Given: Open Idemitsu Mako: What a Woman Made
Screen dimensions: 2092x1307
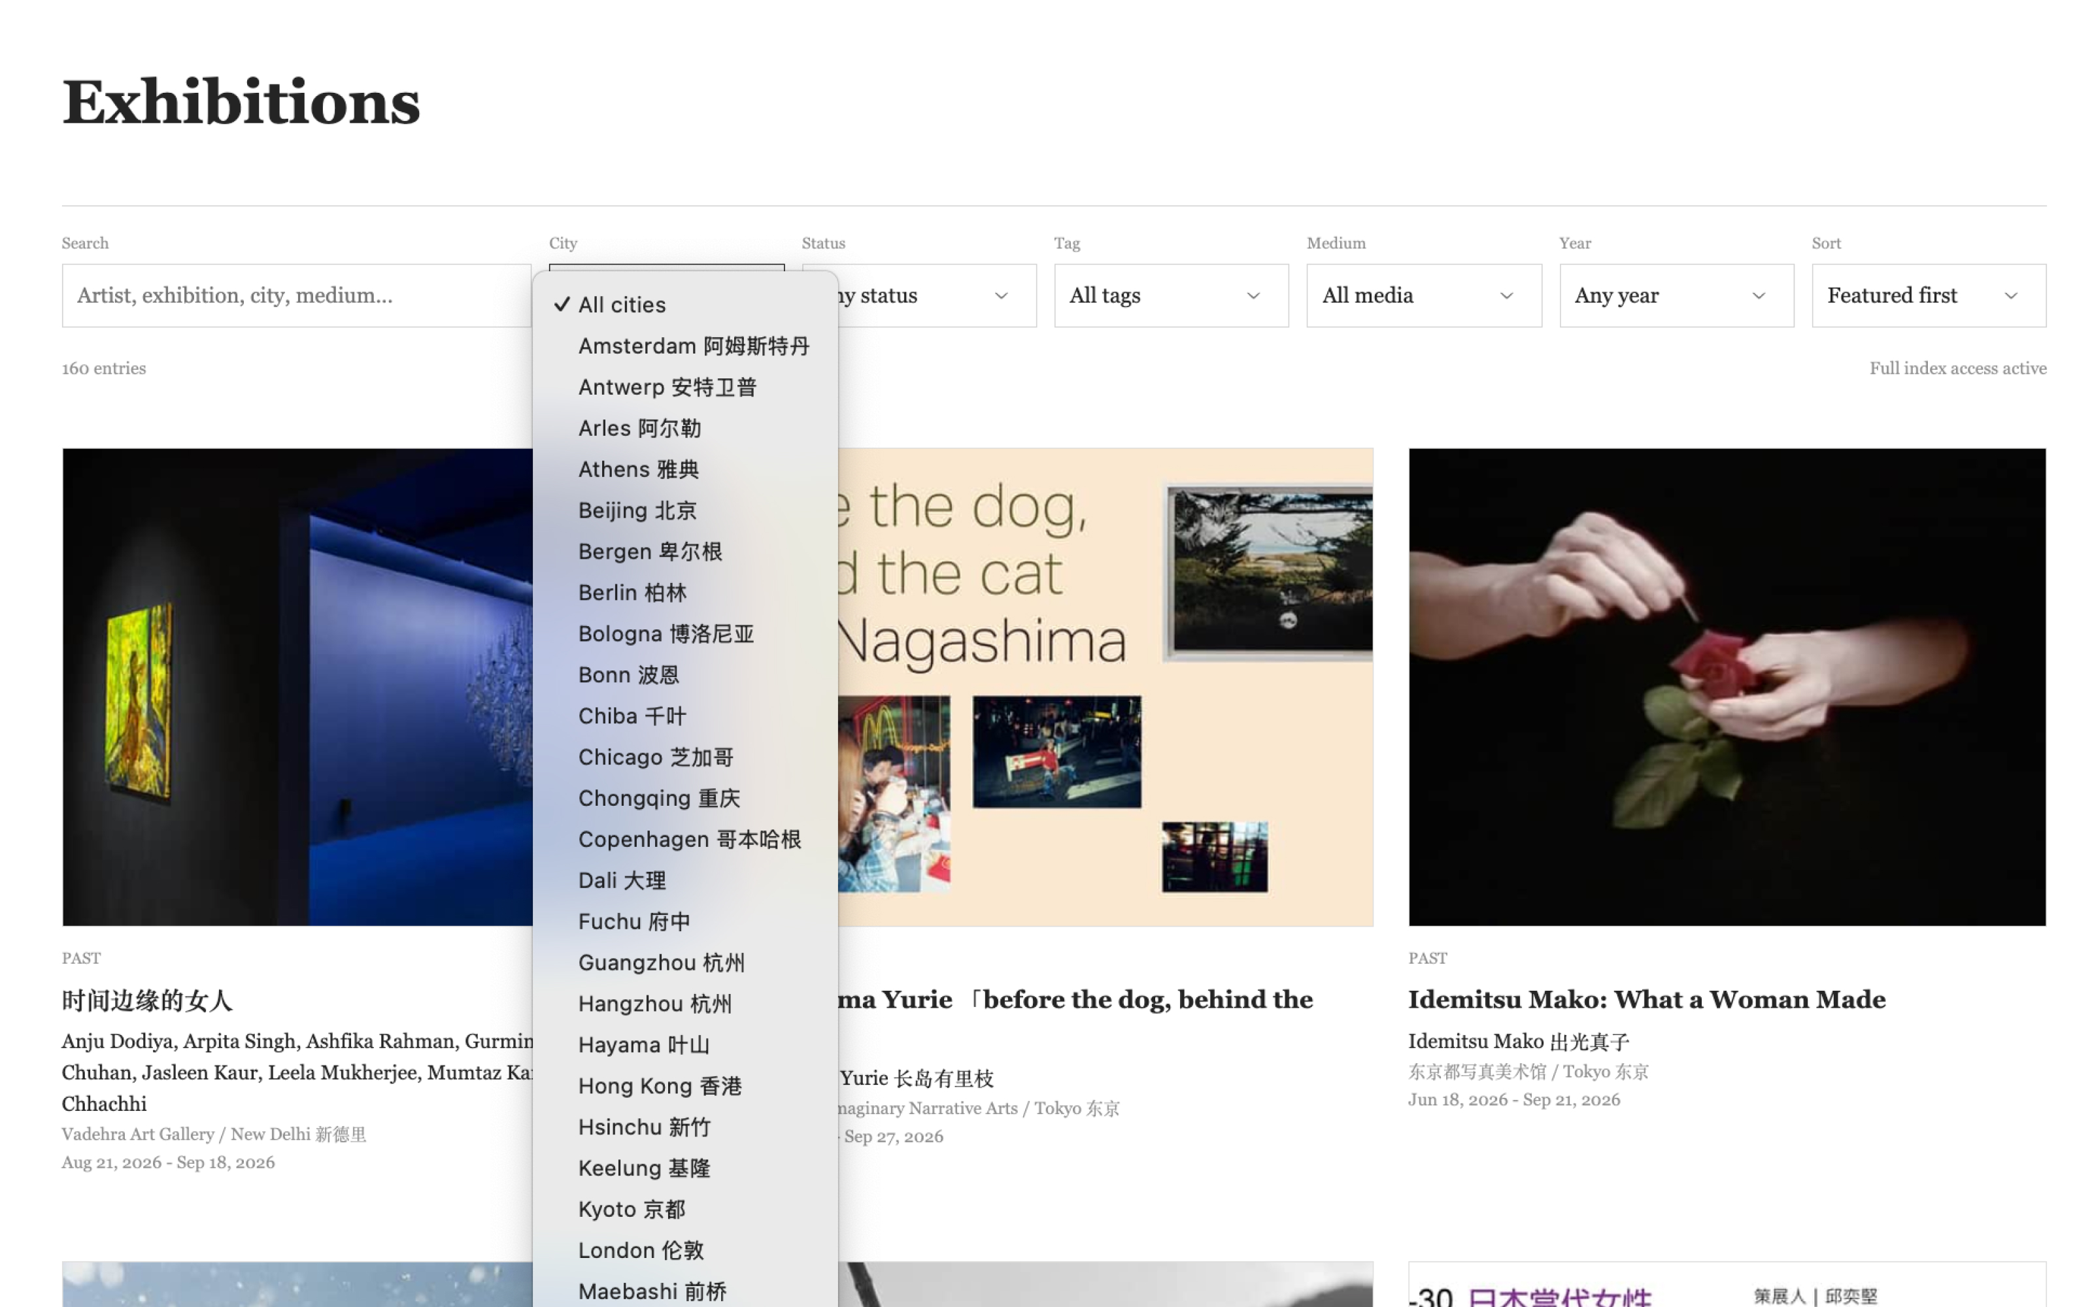Looking at the screenshot, I should coord(1646,999).
